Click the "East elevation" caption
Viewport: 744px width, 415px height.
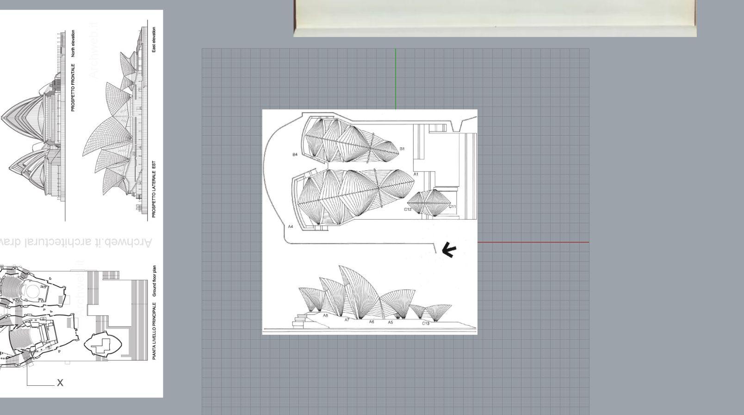154,39
